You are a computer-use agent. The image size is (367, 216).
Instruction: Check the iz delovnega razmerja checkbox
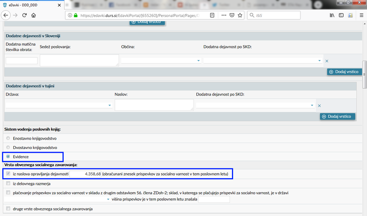(8, 183)
